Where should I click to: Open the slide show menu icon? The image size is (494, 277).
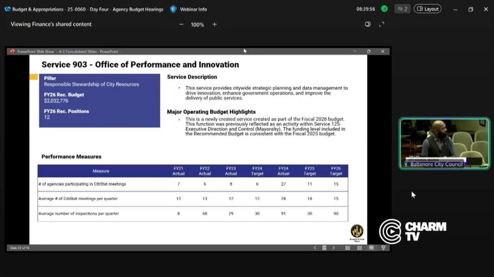(x=324, y=248)
